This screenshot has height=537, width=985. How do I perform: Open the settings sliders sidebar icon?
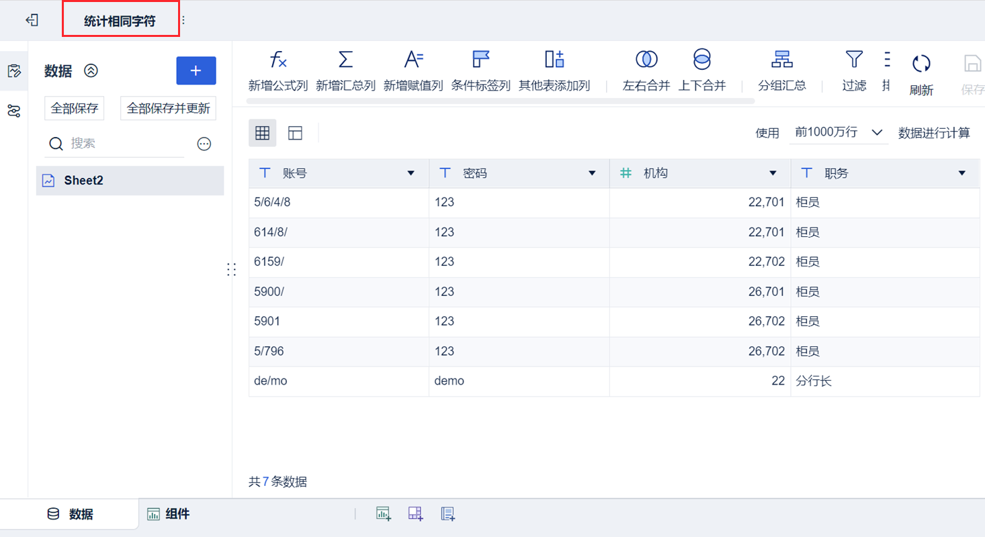point(14,111)
